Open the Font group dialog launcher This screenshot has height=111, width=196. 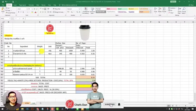(x=38, y=15)
